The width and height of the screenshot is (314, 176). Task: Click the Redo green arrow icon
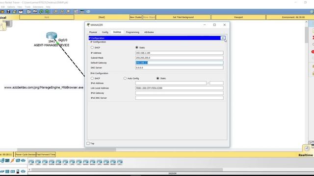pos(47,12)
